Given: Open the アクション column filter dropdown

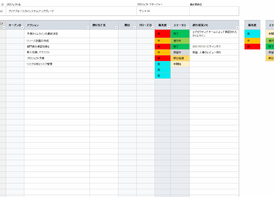Looking at the screenshot, I should tap(88, 28).
